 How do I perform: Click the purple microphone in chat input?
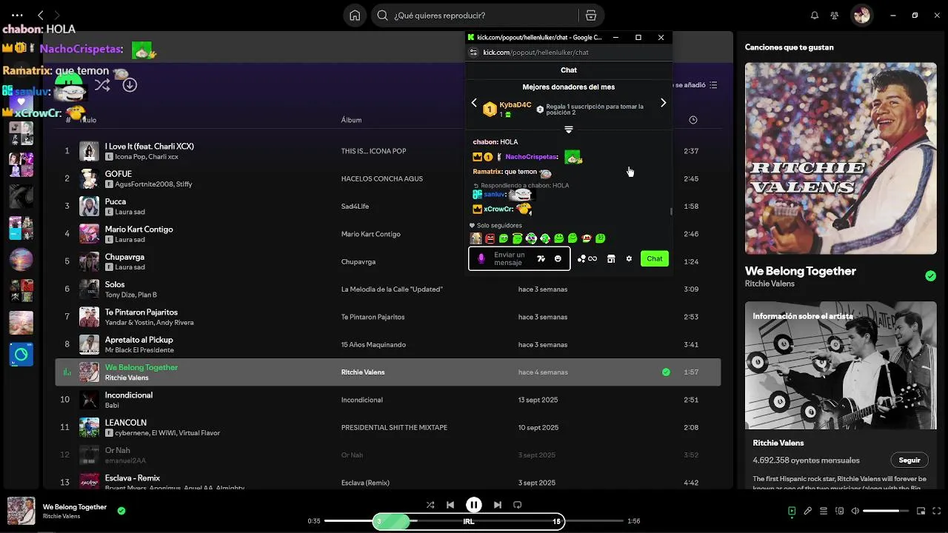click(481, 258)
